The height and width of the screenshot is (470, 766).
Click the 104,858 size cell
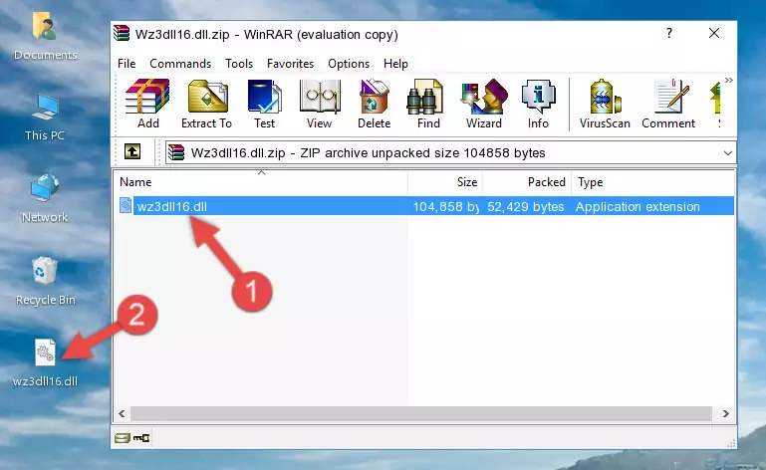[446, 207]
